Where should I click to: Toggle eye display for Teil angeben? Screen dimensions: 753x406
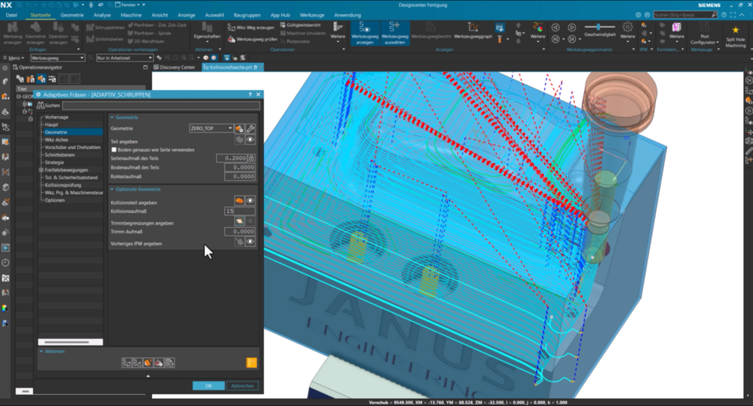click(250, 140)
